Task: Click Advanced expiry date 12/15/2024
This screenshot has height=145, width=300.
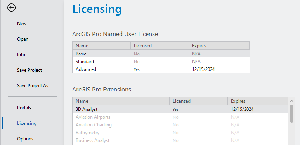Action: coord(203,69)
